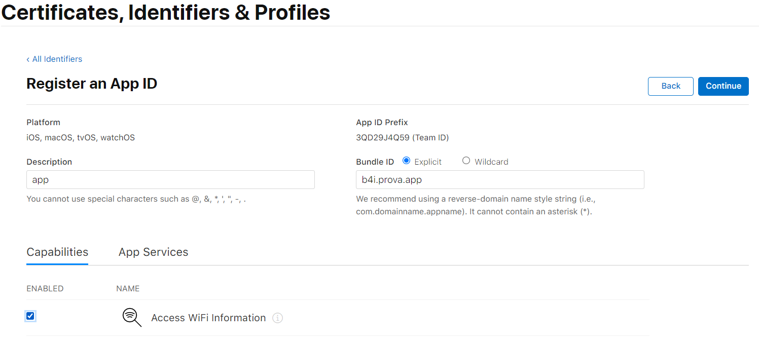Select the Explicit Bundle ID radio button
Viewport: 759px width, 343px height.
tap(406, 161)
